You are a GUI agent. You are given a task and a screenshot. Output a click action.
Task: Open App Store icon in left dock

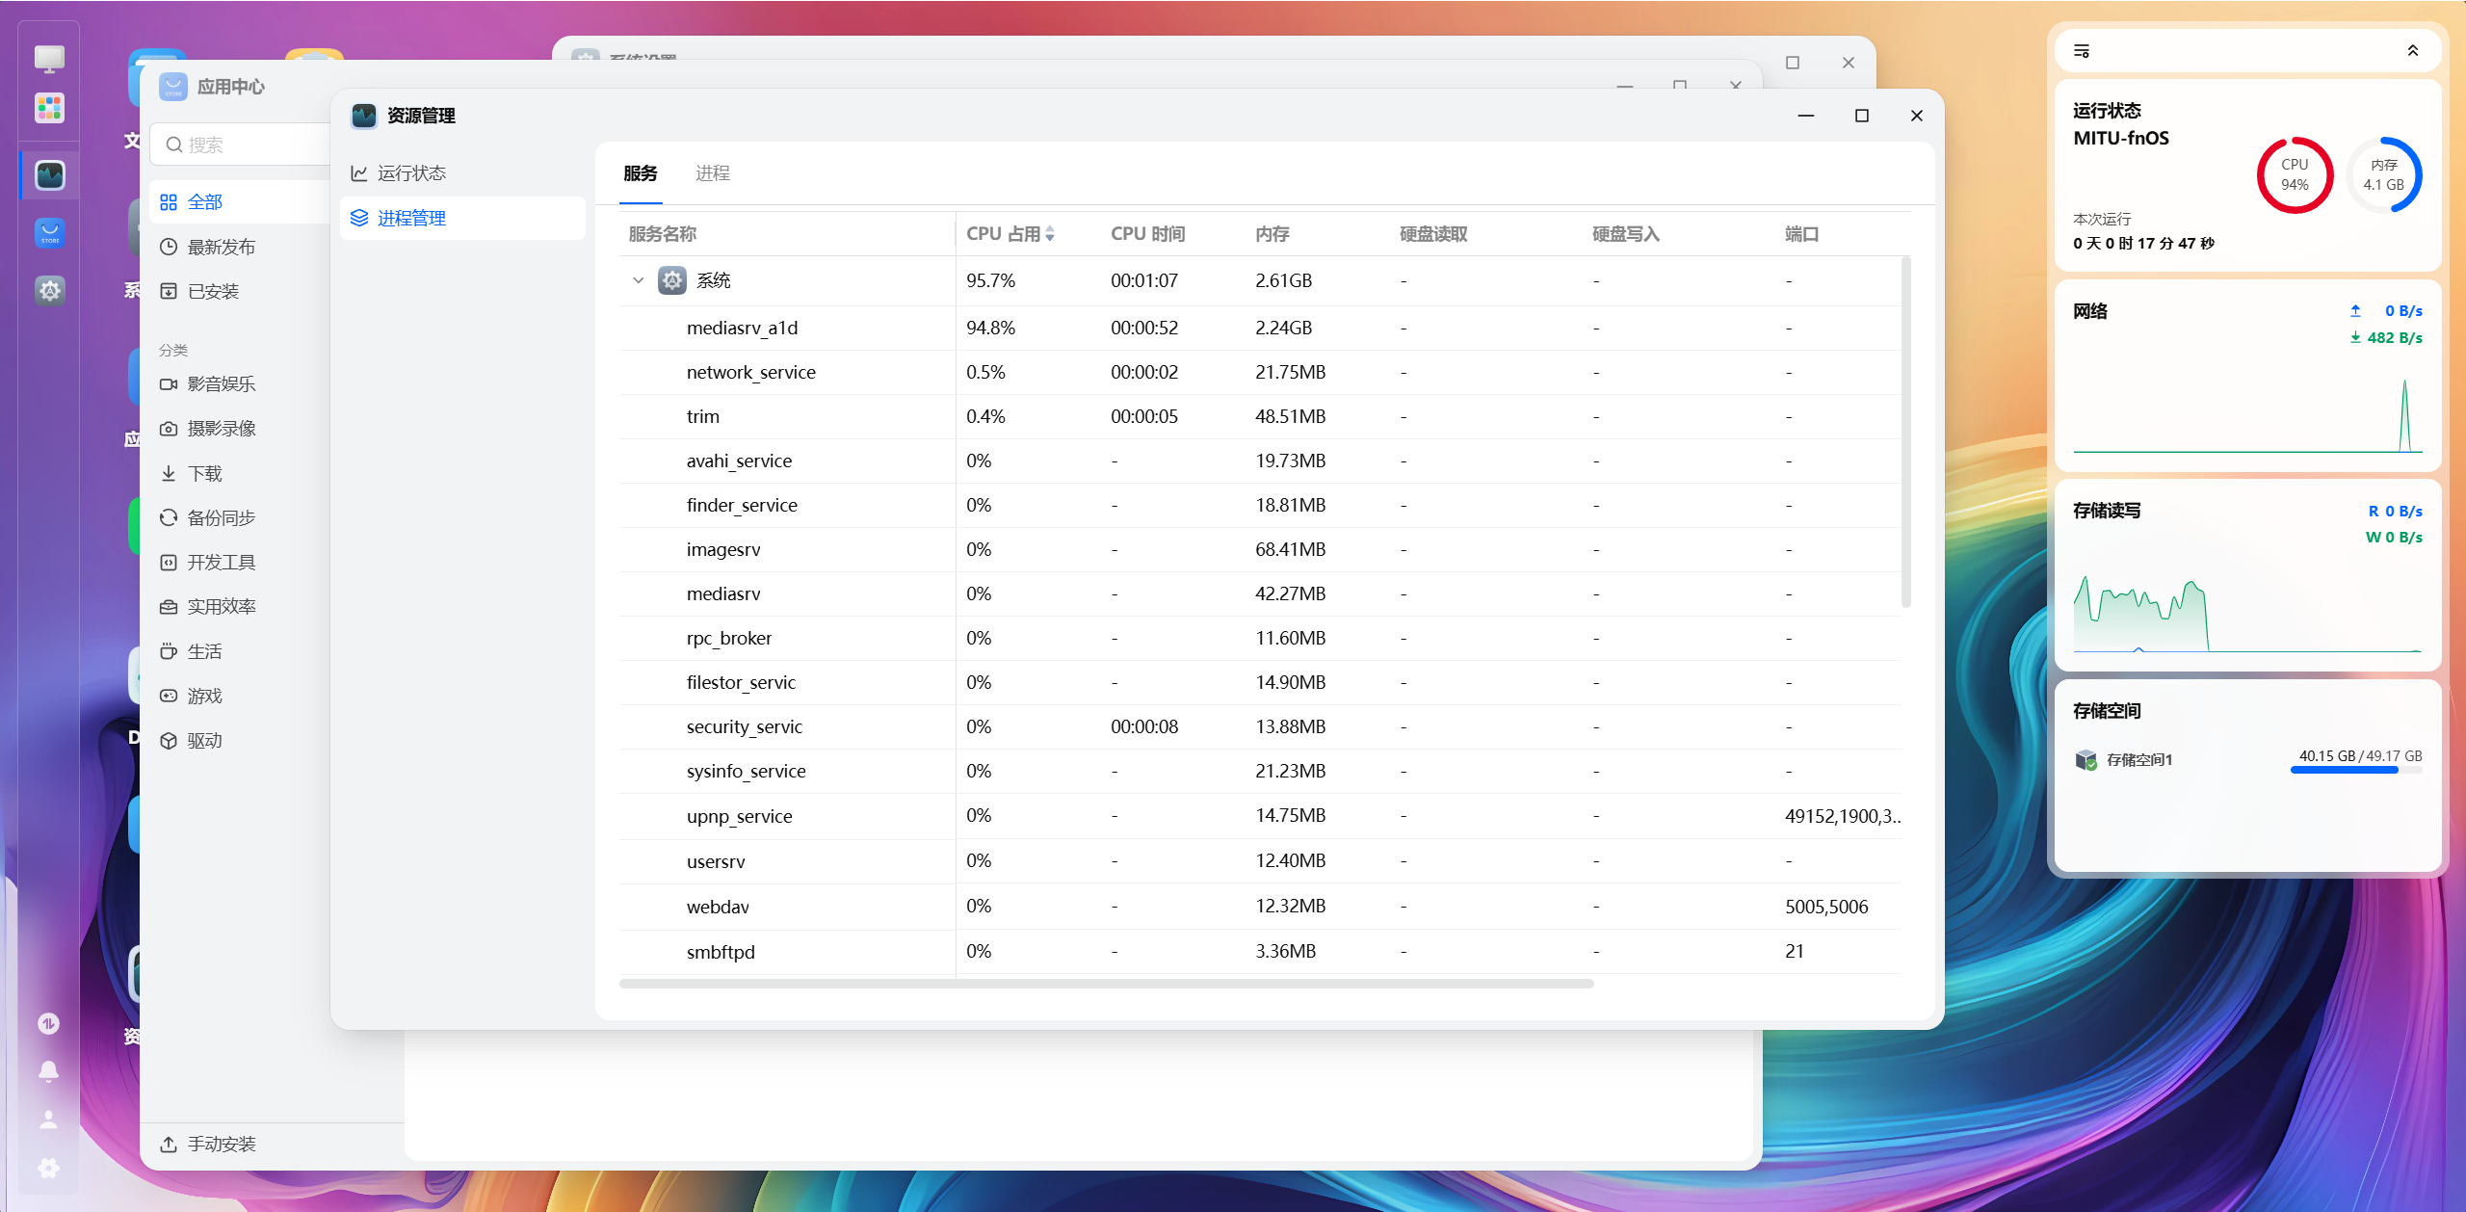pos(50,233)
